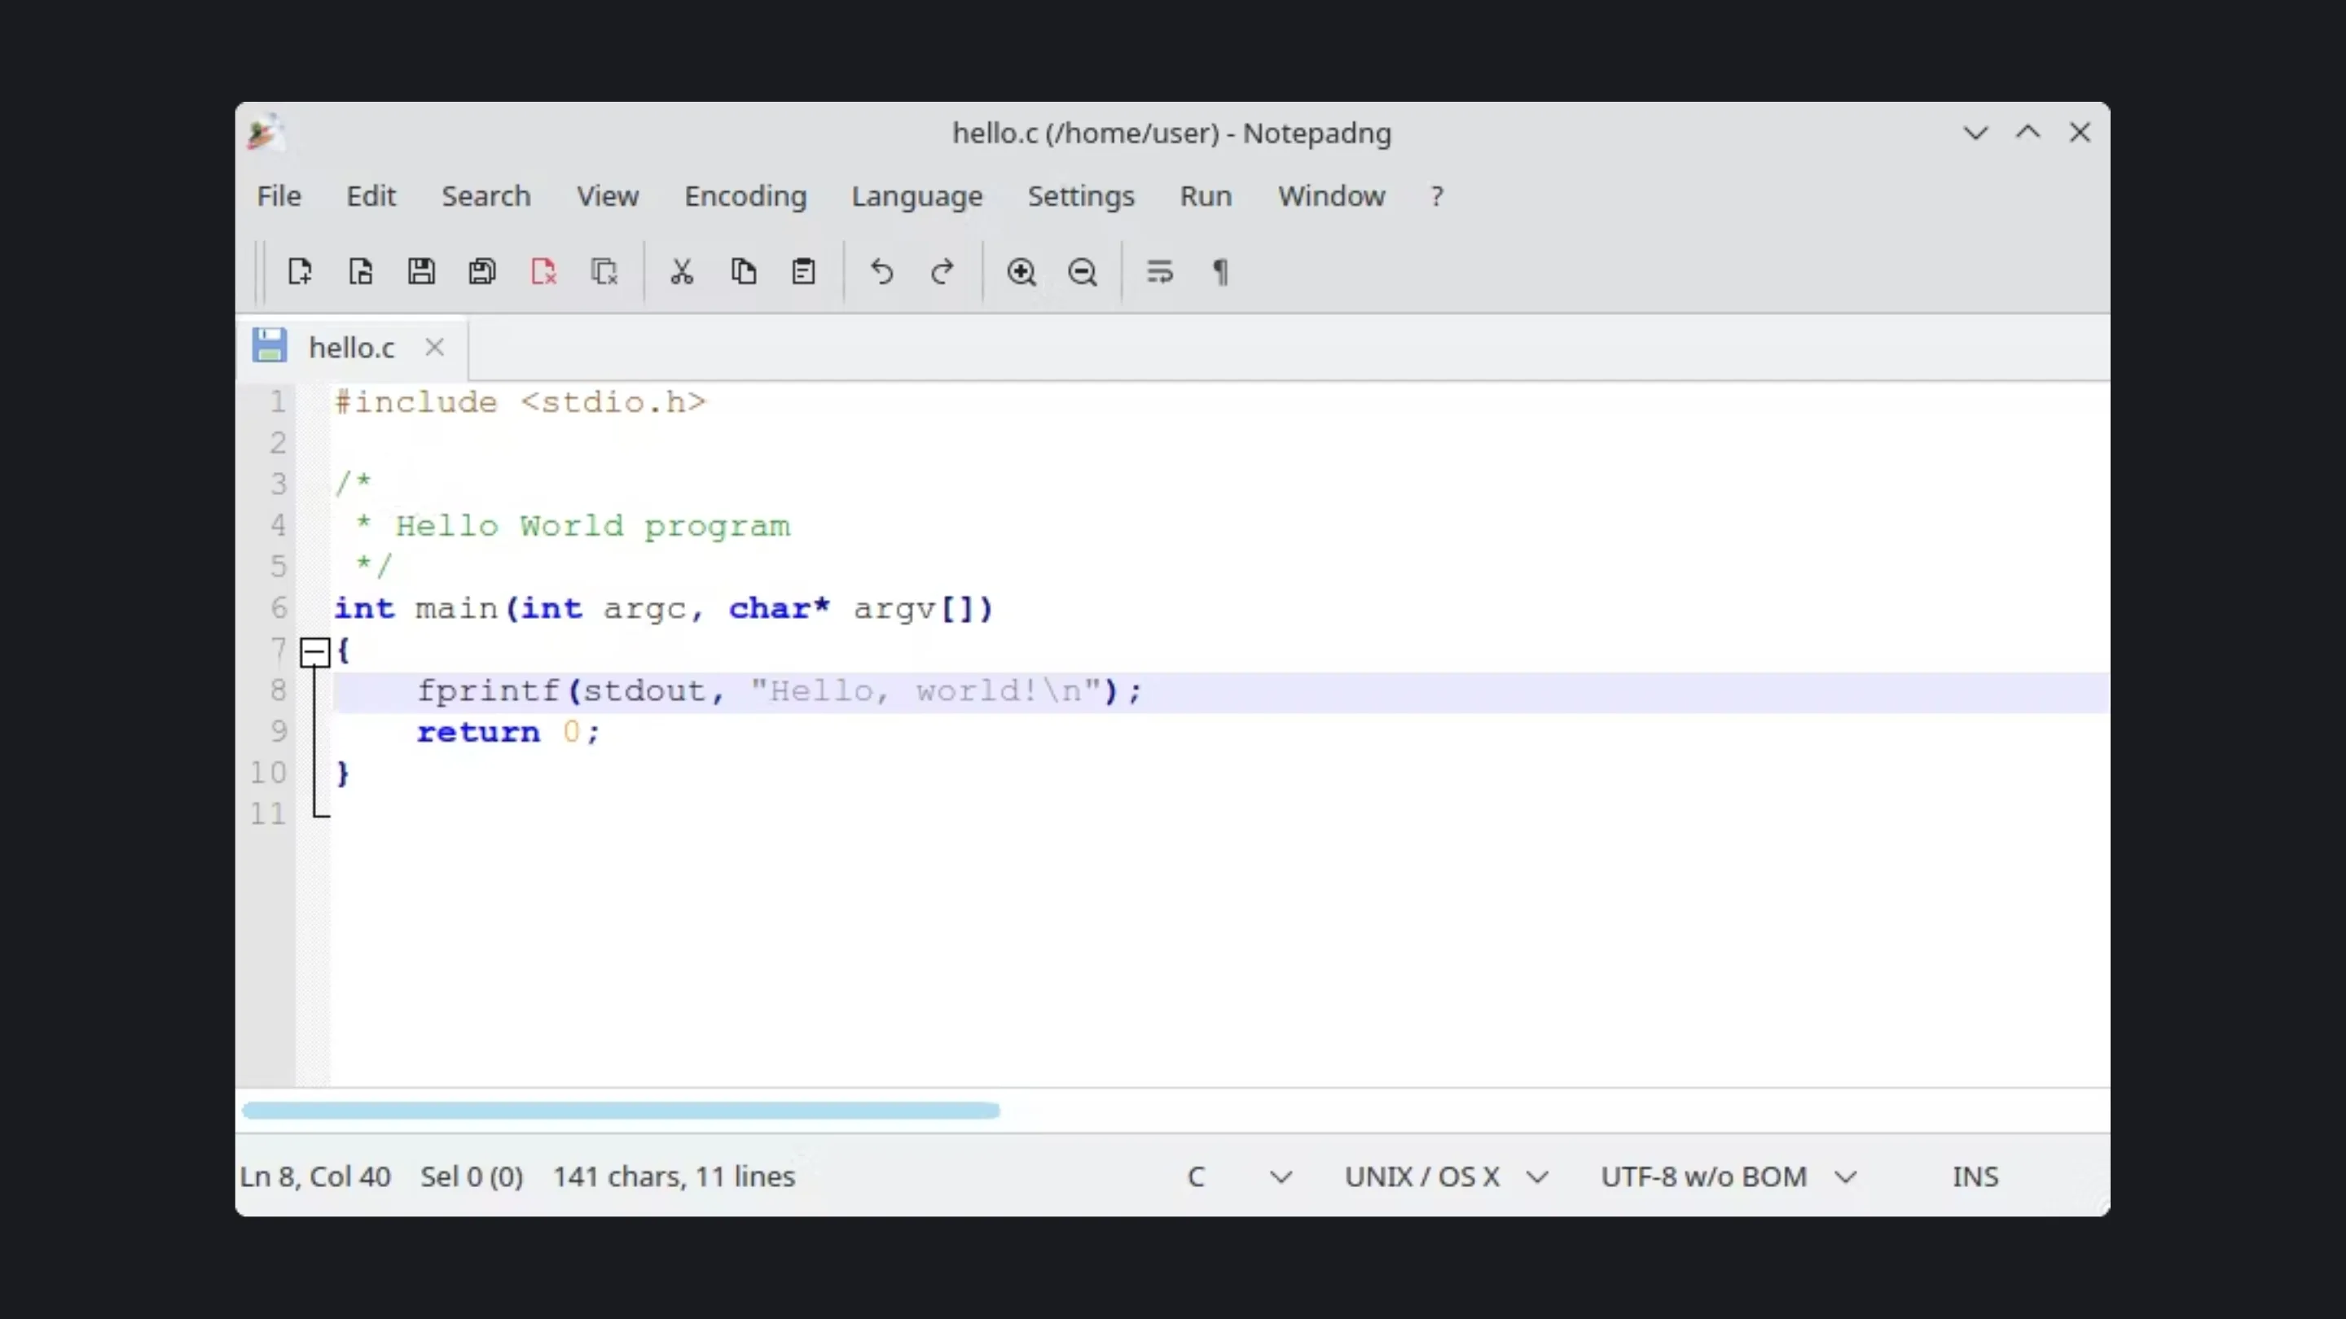The image size is (2346, 1319).
Task: Open the ? help menu
Action: pyautogui.click(x=1437, y=195)
